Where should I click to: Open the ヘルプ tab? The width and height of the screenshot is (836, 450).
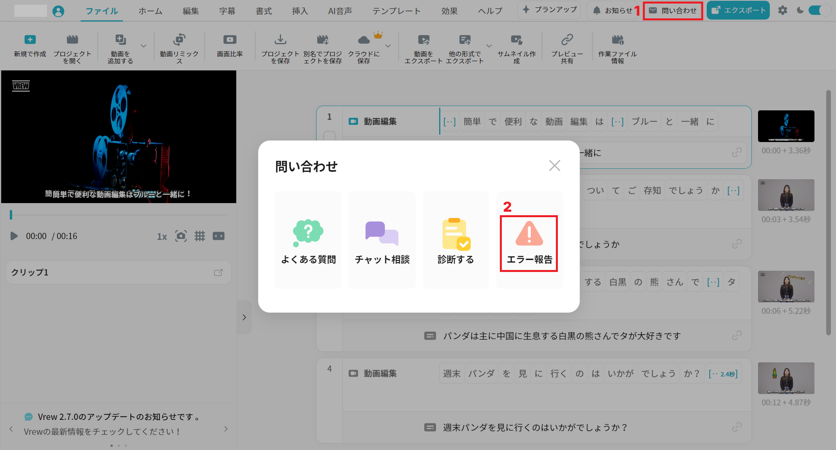click(490, 11)
